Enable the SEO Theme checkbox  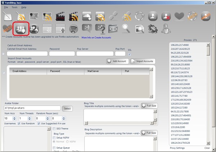point(54,129)
